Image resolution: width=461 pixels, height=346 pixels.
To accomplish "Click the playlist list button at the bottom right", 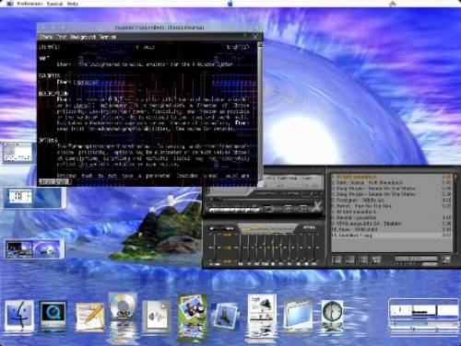I will click(x=446, y=260).
